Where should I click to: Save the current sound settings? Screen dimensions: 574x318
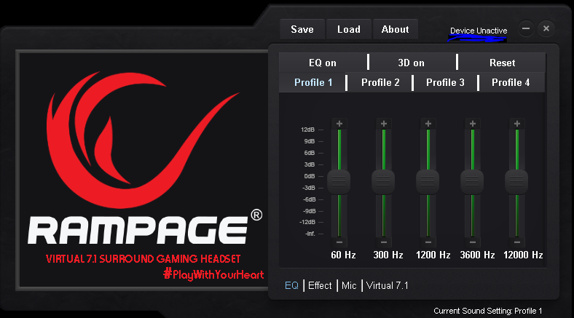pos(302,29)
